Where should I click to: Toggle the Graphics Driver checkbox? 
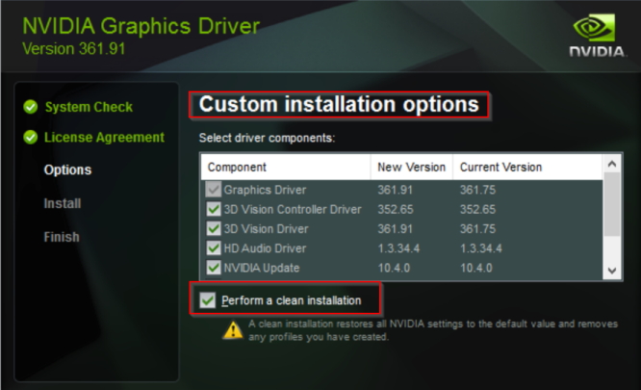(214, 190)
